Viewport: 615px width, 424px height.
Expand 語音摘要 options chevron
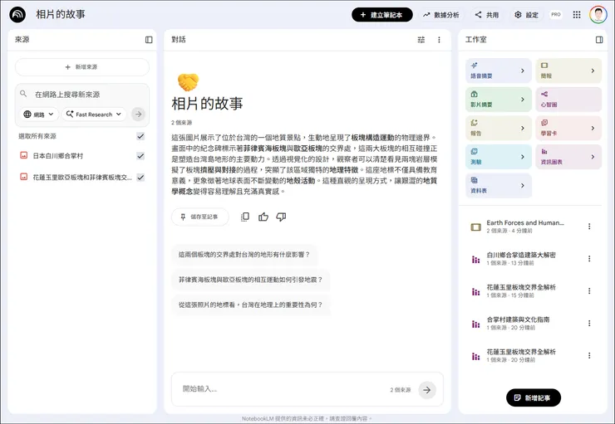coord(523,71)
